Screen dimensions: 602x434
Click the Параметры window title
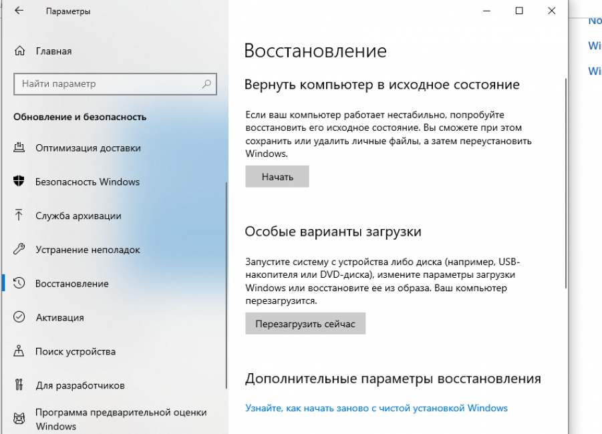pos(68,11)
